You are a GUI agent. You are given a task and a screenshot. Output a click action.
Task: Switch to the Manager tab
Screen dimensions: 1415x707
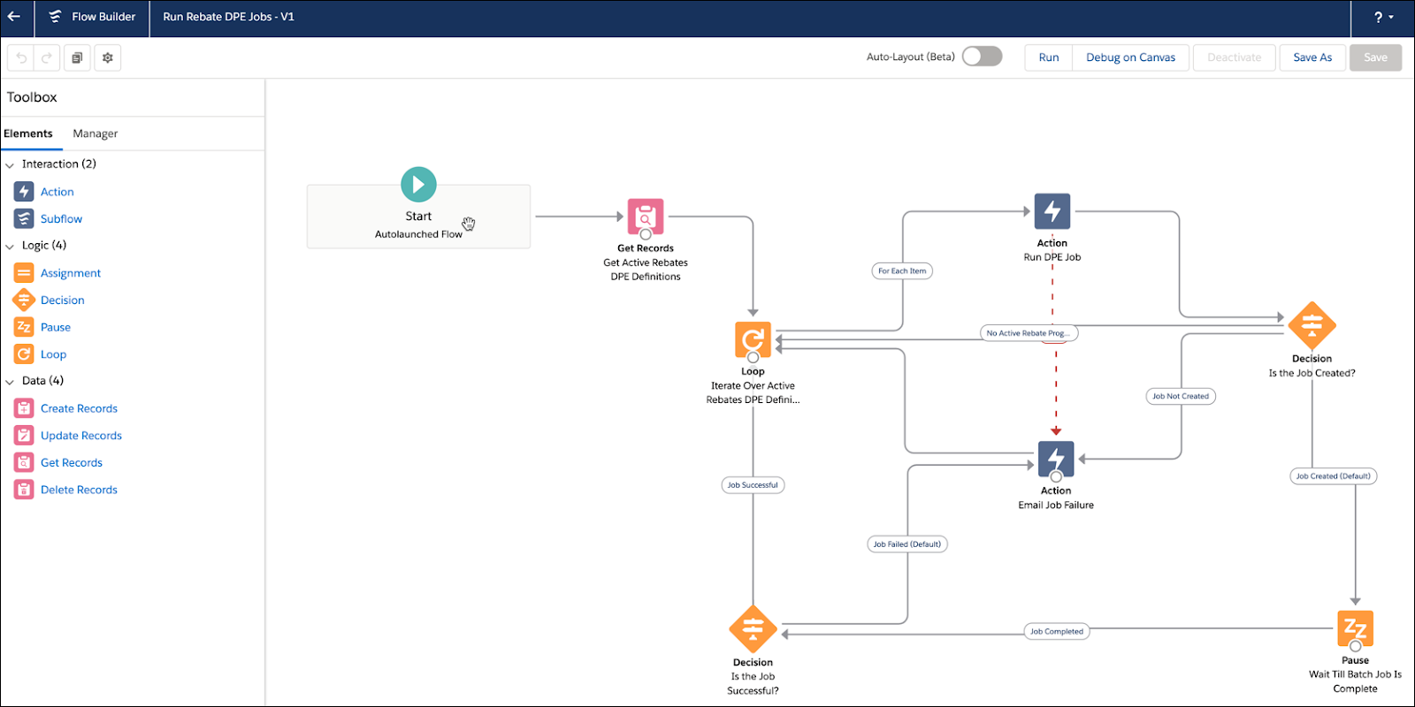click(96, 133)
